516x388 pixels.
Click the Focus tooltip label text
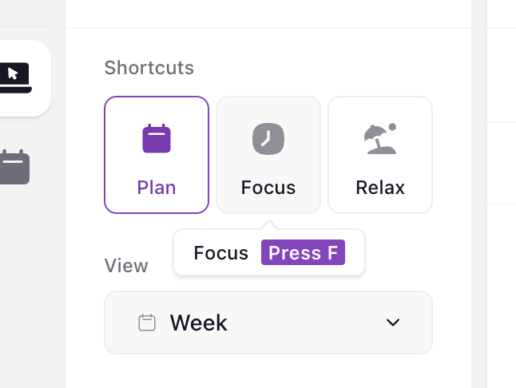point(220,253)
